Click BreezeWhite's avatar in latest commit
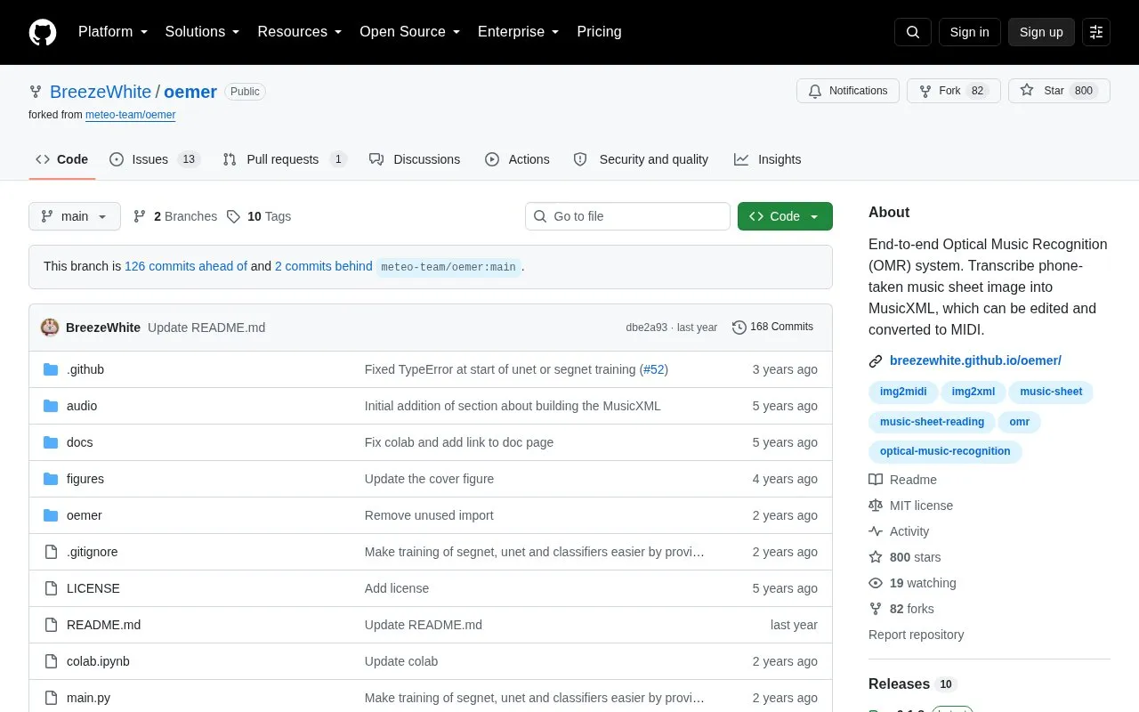Screen dimensions: 1139x712 pos(50,328)
